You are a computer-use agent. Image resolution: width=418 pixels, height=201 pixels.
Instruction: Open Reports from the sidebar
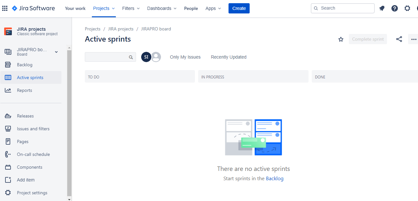click(x=24, y=90)
